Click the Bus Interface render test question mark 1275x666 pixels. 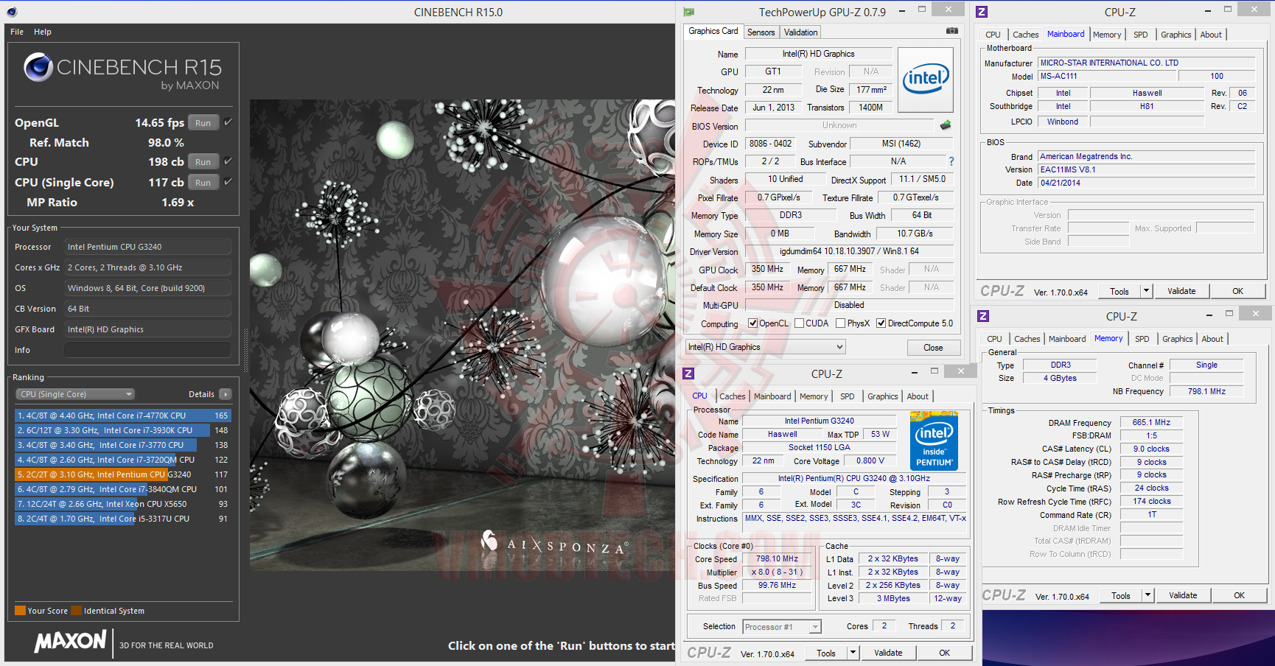951,161
